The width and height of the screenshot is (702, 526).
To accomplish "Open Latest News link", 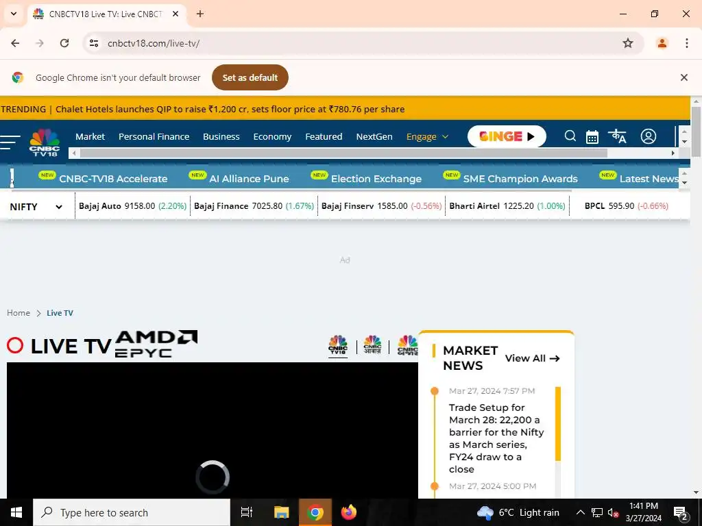I will point(649,179).
